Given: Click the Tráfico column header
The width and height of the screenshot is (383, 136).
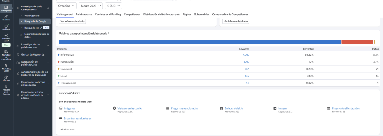Looking at the screenshot, I should [375, 49].
